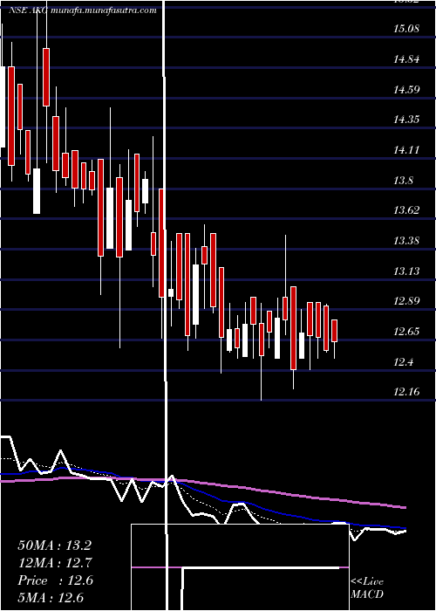Click the 12.89 price axis label

[x=406, y=301]
